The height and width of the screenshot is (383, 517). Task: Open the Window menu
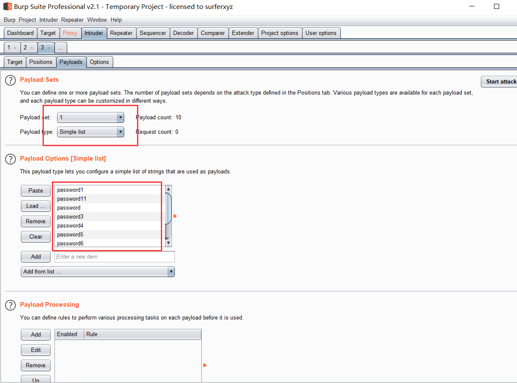tap(97, 20)
